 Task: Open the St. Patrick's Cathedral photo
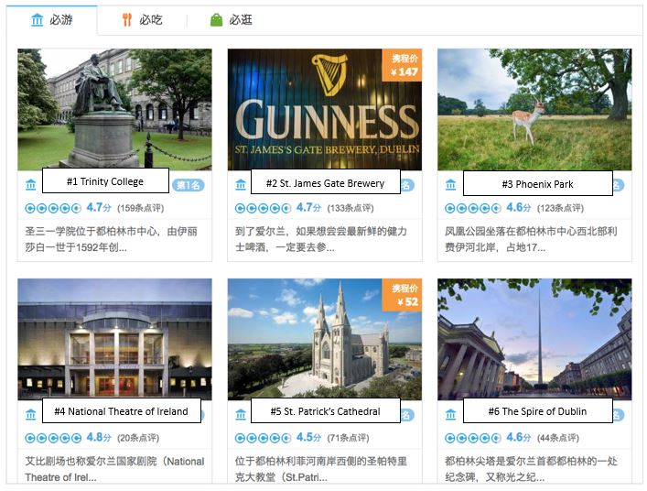coord(325,339)
